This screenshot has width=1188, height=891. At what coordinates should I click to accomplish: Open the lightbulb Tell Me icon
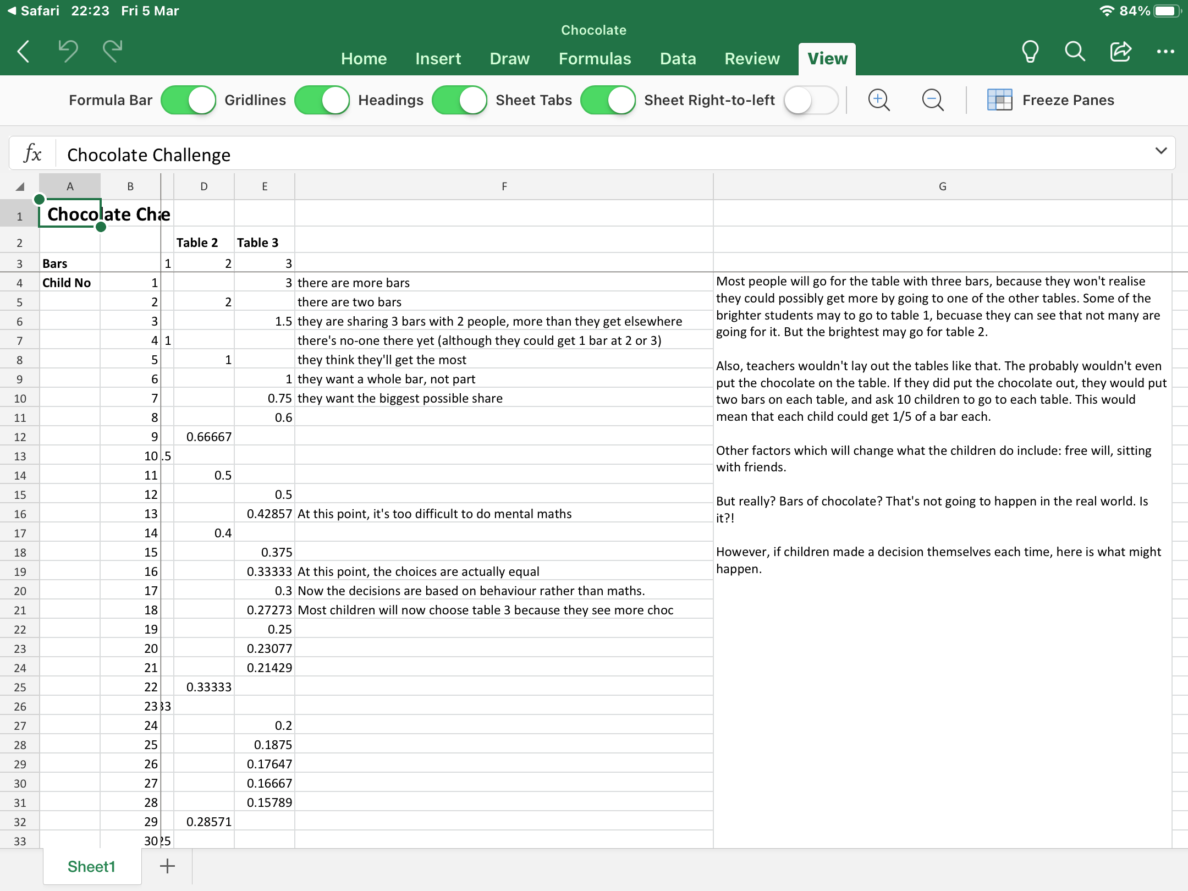[1030, 52]
